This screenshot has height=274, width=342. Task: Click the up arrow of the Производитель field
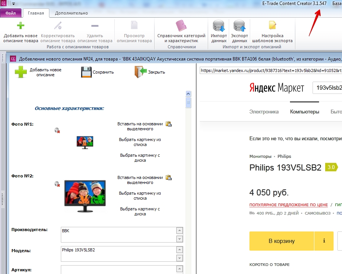[x=179, y=231]
